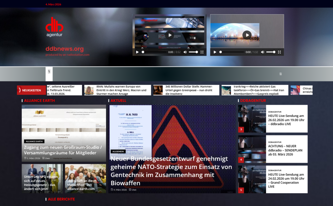The height and width of the screenshot is (206, 333).
Task: Enter fullscreen on the second video
Action: [279, 52]
